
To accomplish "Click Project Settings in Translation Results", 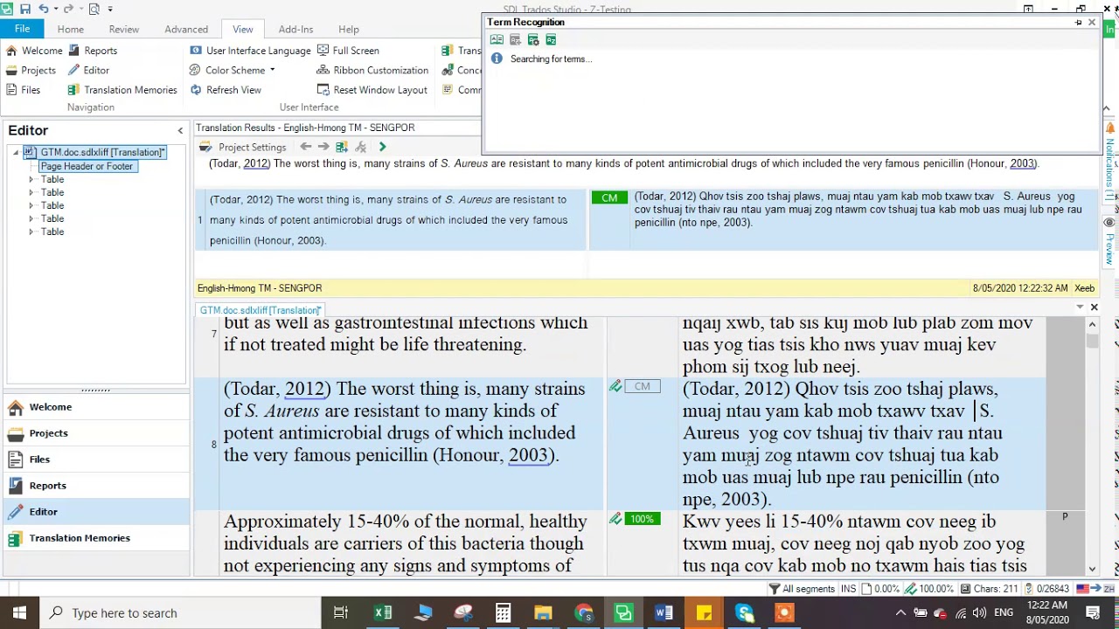I will pyautogui.click(x=243, y=147).
